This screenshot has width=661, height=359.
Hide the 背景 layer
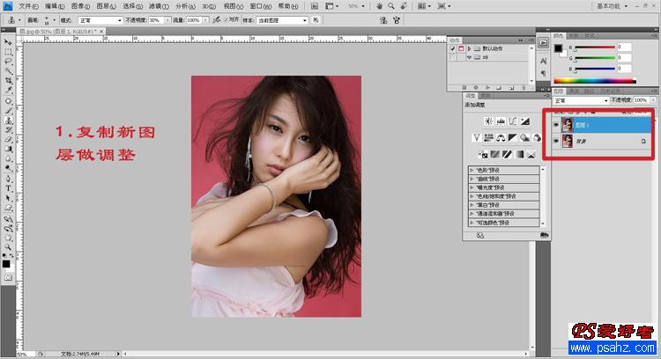point(555,141)
